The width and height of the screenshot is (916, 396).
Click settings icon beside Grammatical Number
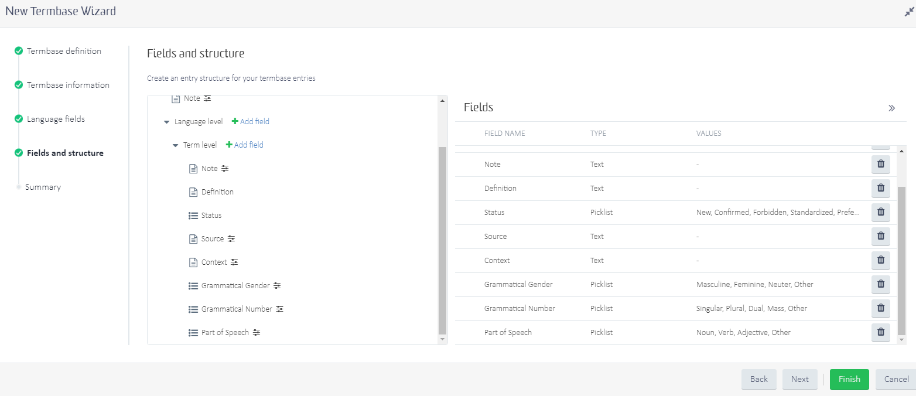coord(280,309)
